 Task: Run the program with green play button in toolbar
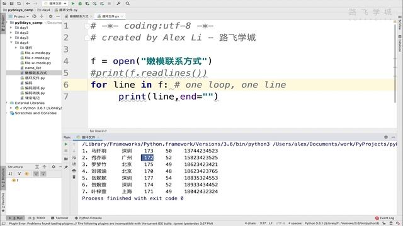coord(73,4)
